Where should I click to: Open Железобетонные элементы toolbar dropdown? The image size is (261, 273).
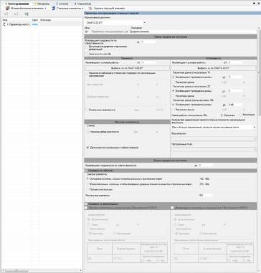pyautogui.click(x=26, y=8)
